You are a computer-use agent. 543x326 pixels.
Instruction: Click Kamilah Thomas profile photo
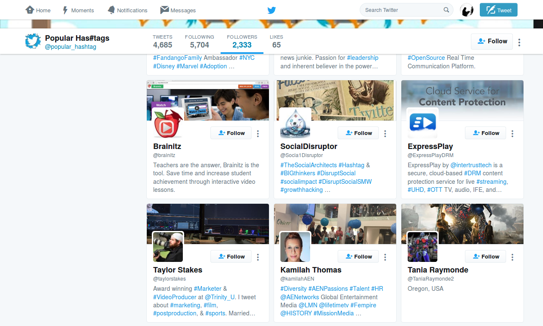point(295,247)
